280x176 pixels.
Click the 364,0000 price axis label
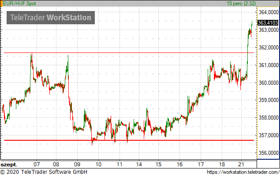269,12
